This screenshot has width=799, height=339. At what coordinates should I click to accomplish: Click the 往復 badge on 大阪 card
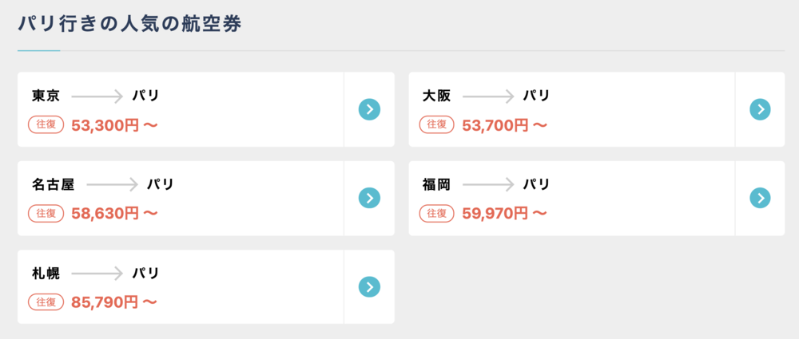(x=437, y=124)
